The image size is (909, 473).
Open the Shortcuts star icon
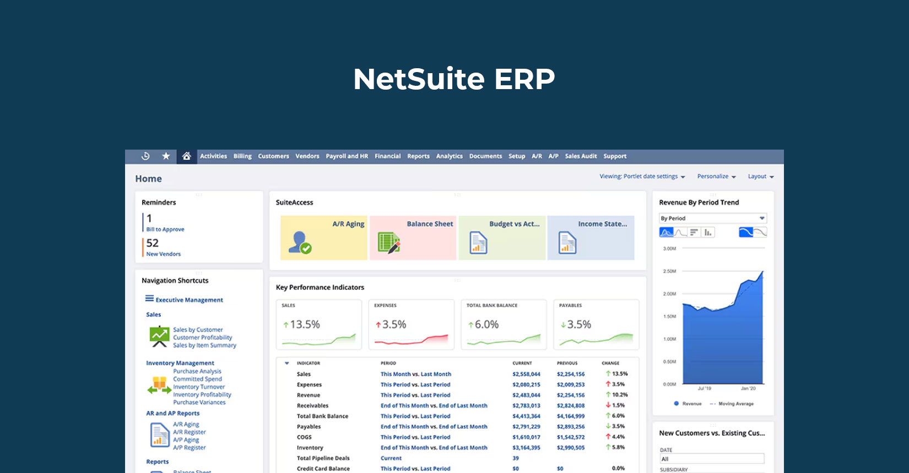tap(166, 156)
